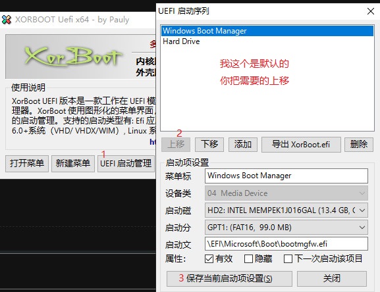Click the XORBOOT app icon in title bar

tap(7, 20)
